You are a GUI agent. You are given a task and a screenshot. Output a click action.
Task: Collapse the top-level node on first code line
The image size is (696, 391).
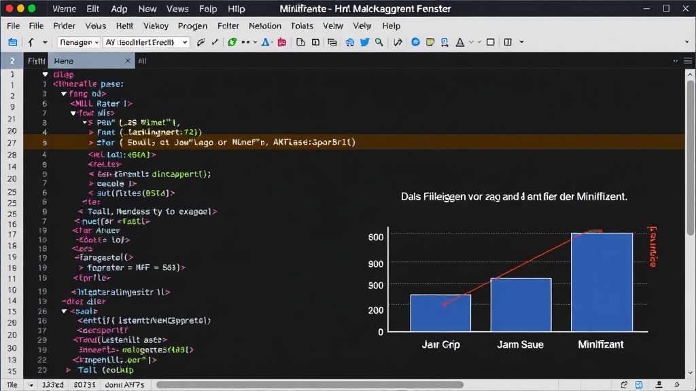45,74
